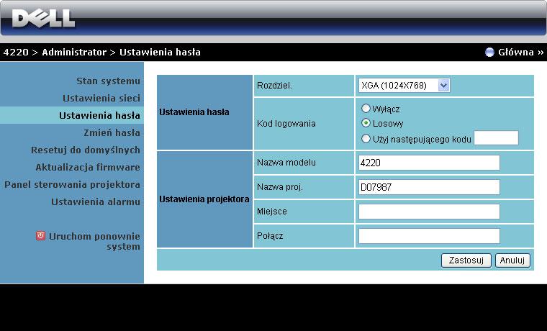This screenshot has height=331, width=547.
Task: Click the red power icon beside Uruchom ponownie
Action: tap(40, 236)
